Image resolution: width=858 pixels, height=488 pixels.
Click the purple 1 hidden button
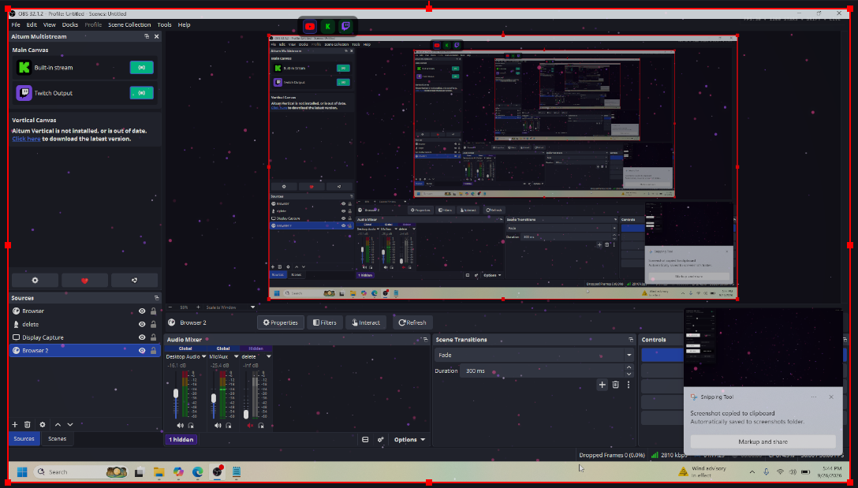tap(181, 439)
